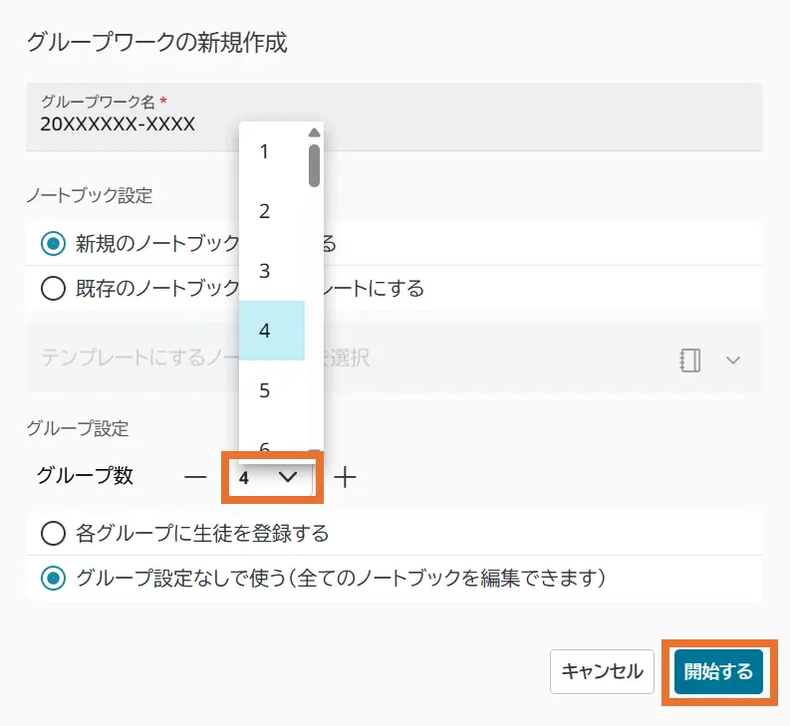The width and height of the screenshot is (790, 726).
Task: Focus the グループワーク名 input field
Action: tap(394, 117)
